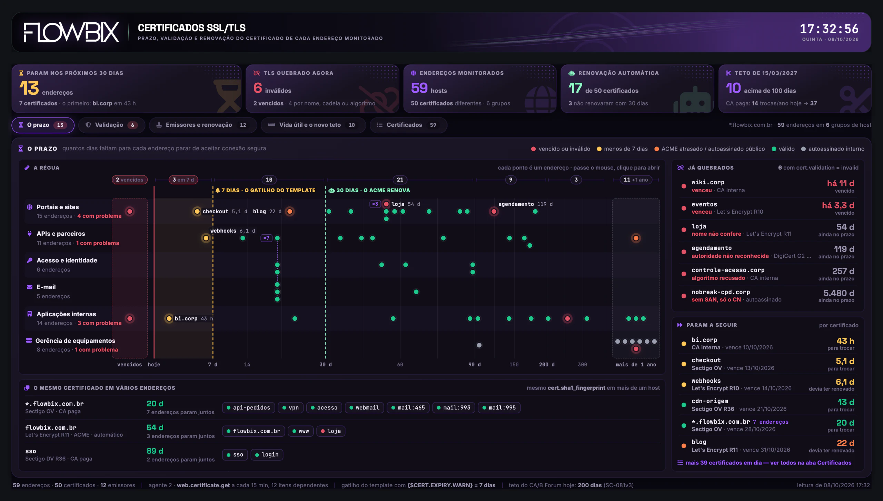Open Emissores e renovação tab
This screenshot has height=501, width=883.
click(x=202, y=125)
